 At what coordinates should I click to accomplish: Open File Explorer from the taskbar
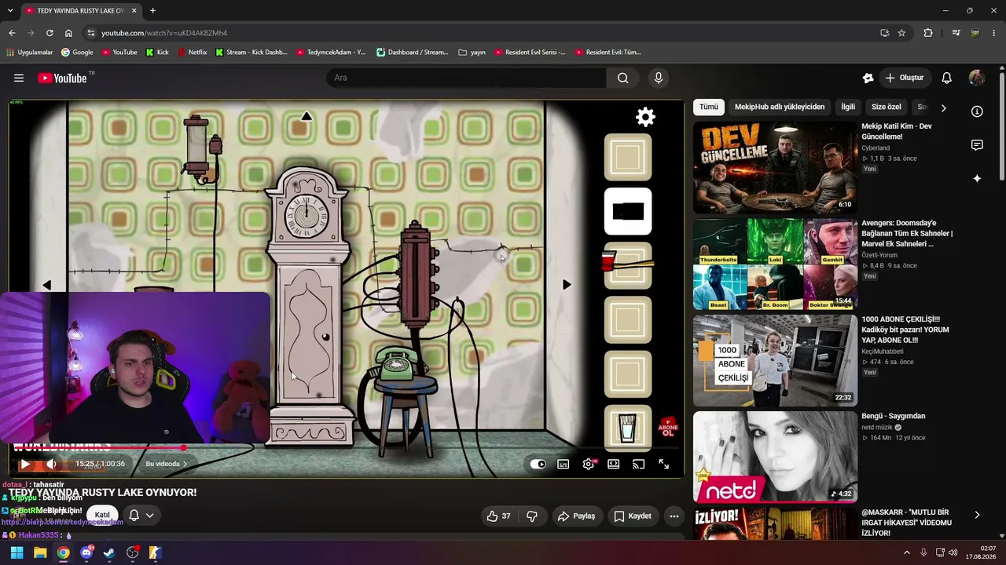pos(40,552)
